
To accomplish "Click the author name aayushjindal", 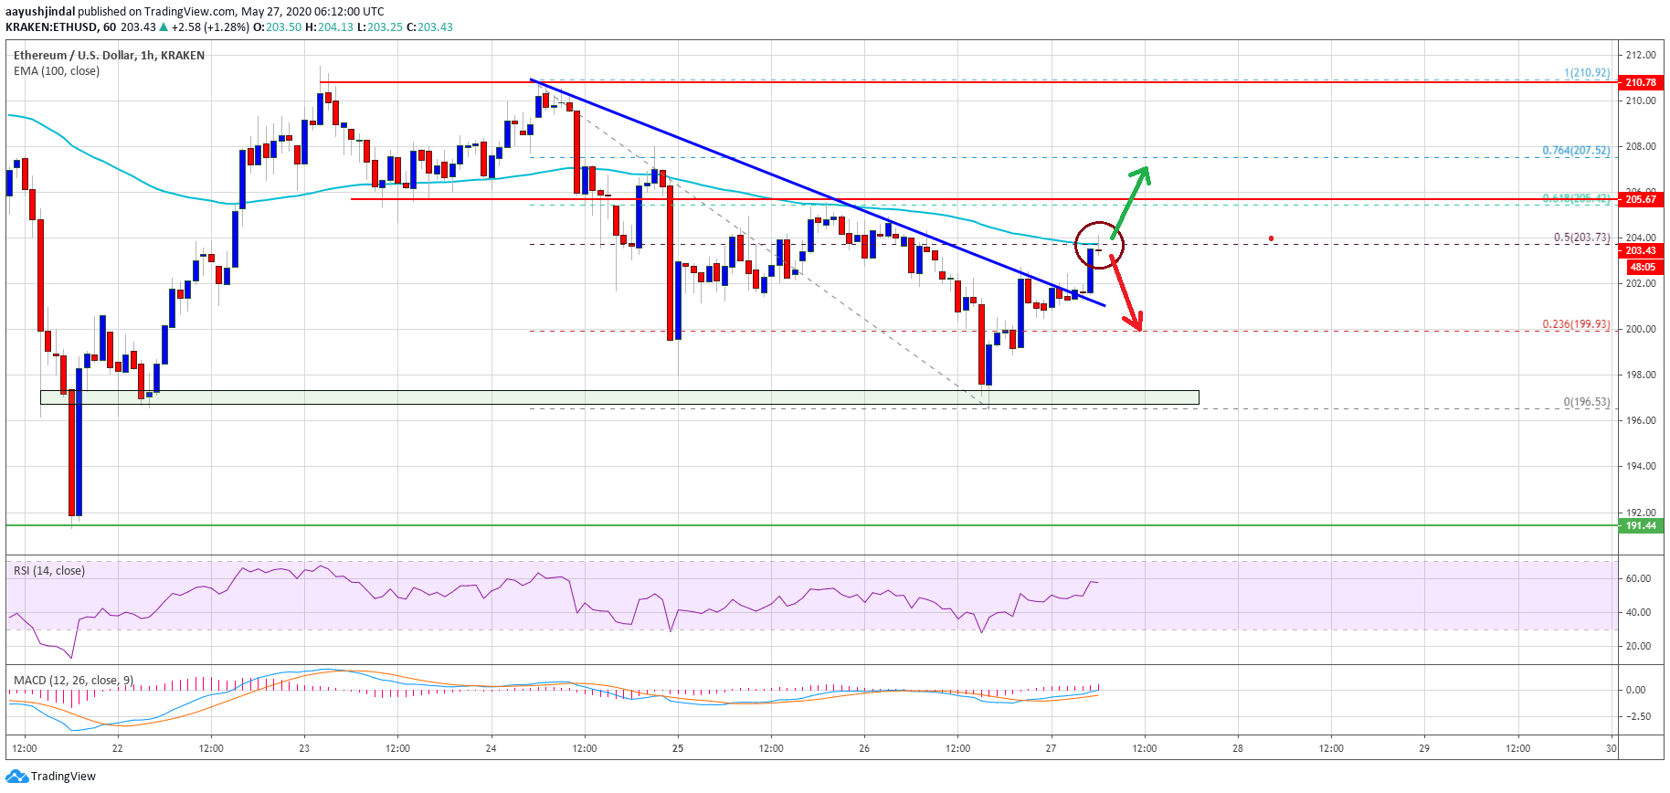I will (41, 12).
